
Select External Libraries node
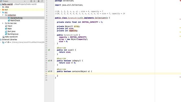9,40
